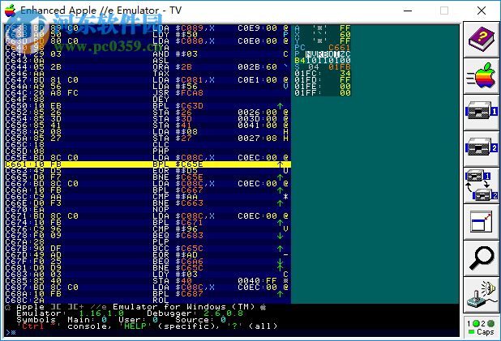Click the rainbow Apple run/reboot button
Image resolution: width=501 pixels, height=341 pixels.
tap(482, 76)
